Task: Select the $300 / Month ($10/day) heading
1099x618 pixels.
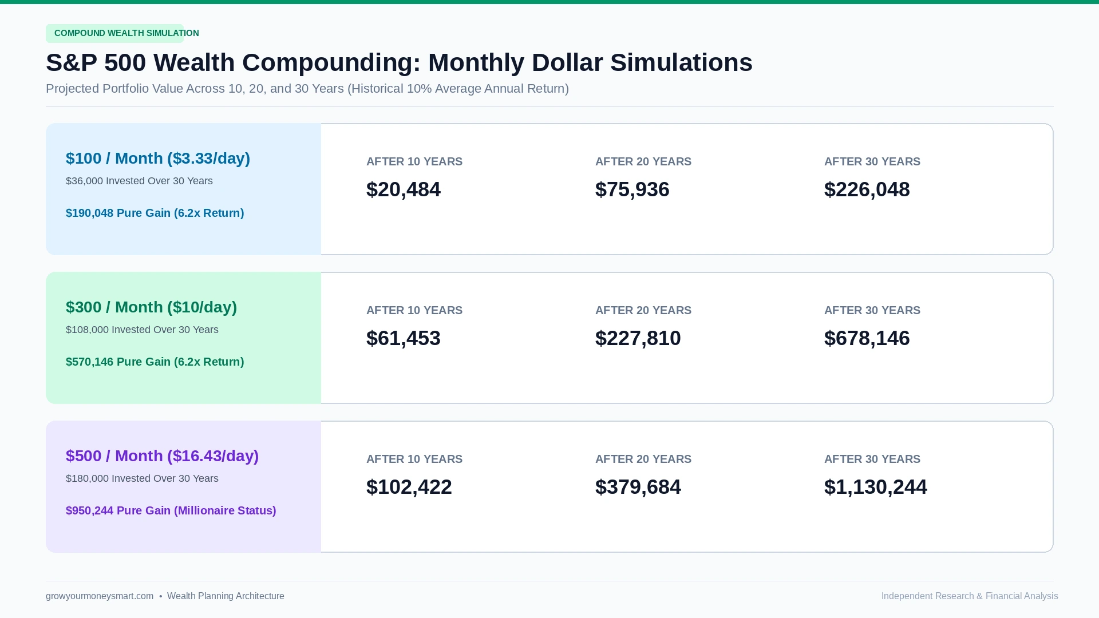Action: [x=151, y=307]
